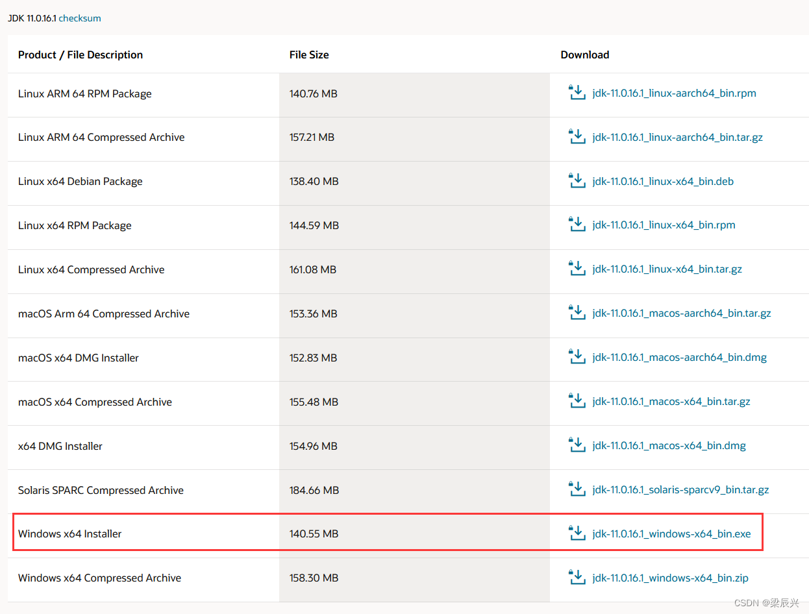This screenshot has height=614, width=809.
Task: Download jdk-11.0.16.1_windows-x64_bin.exe link
Action: [671, 534]
